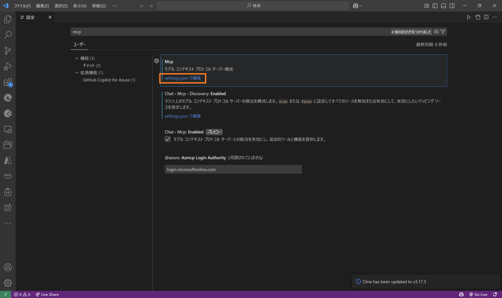
Task: Select GitHub Copilot for Azure (1) entry
Action: click(109, 80)
